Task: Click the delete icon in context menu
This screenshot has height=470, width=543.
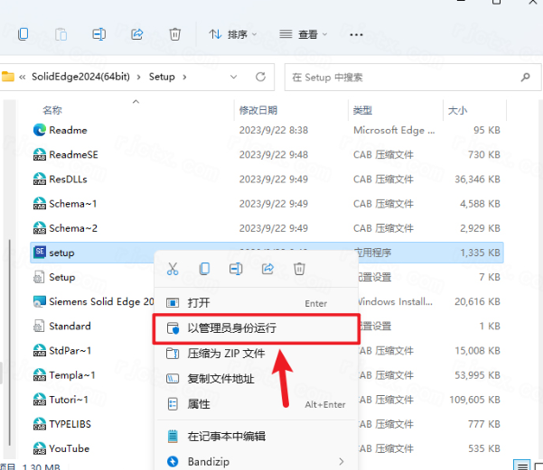Action: pos(300,269)
